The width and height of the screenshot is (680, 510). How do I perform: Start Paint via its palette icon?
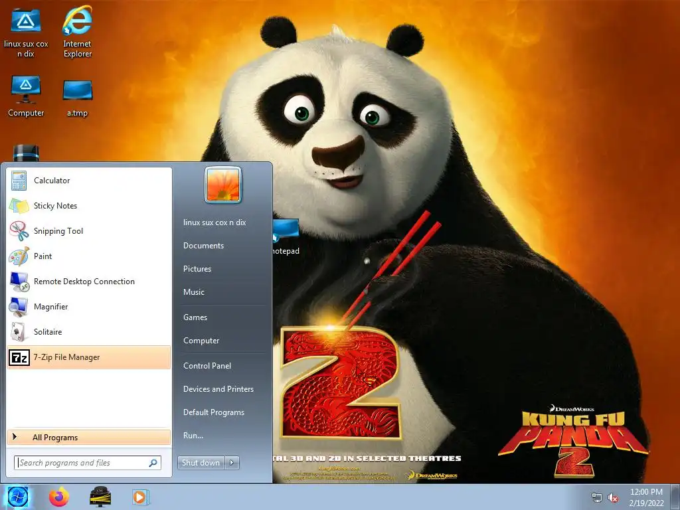tap(19, 256)
